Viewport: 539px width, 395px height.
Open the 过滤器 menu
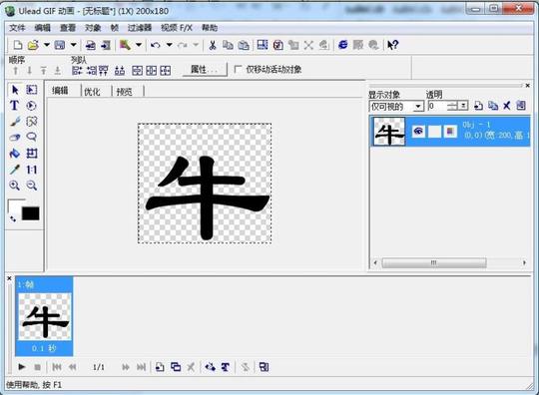(139, 28)
